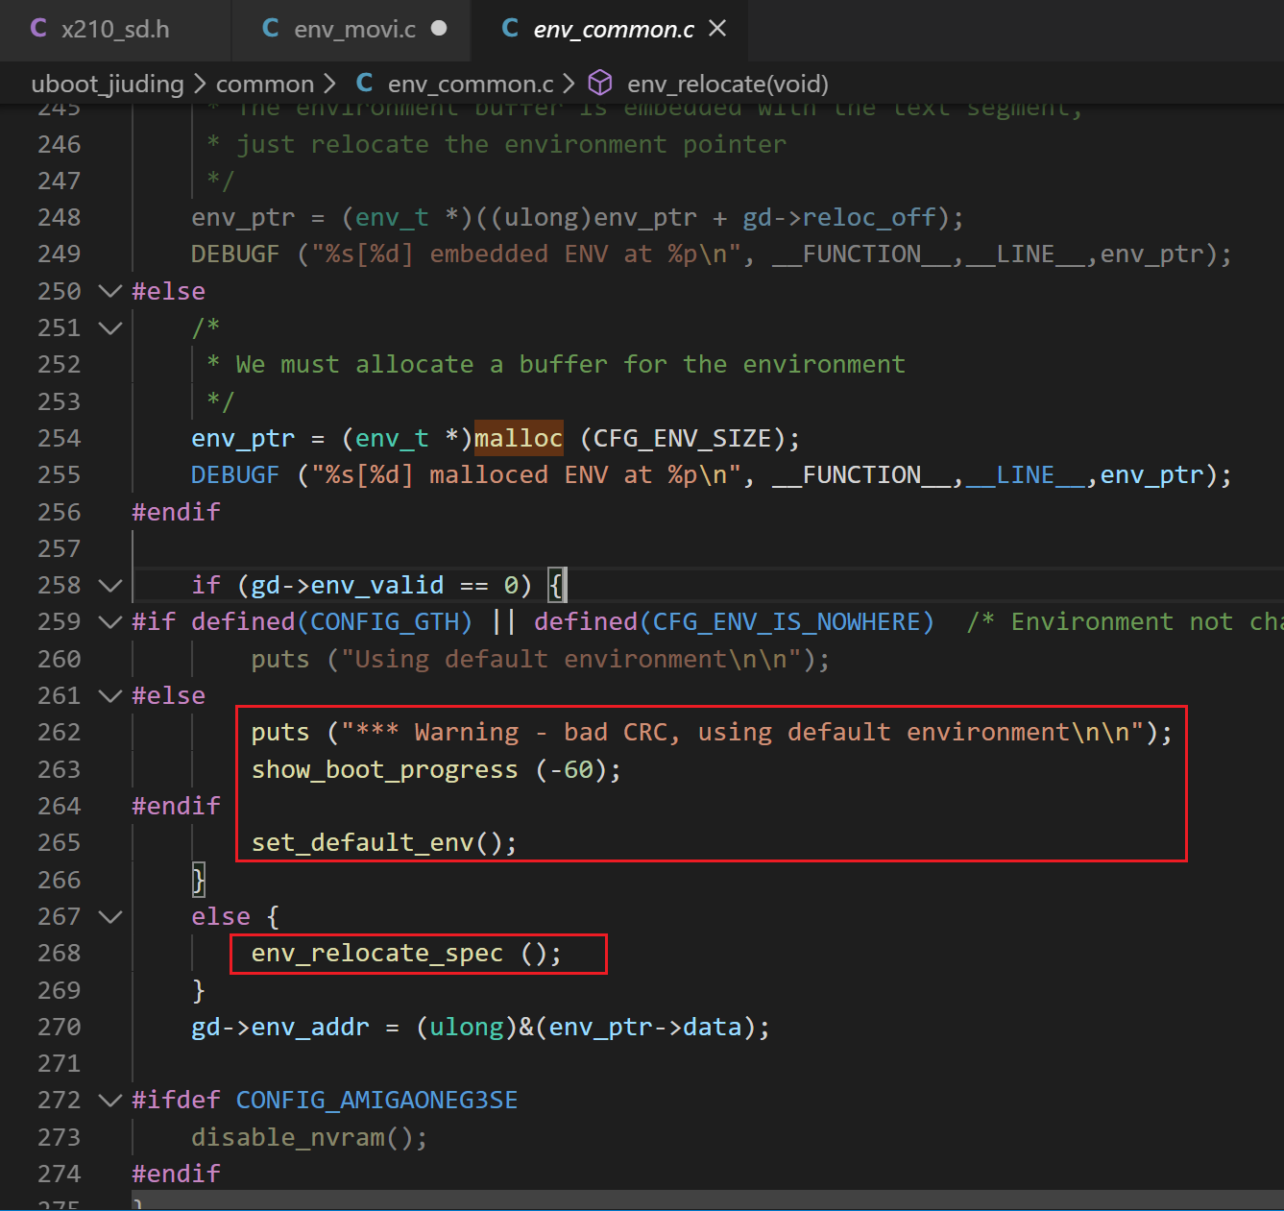The height and width of the screenshot is (1211, 1284).
Task: Click env_relocate_spec call on line 268
Action: point(376,954)
